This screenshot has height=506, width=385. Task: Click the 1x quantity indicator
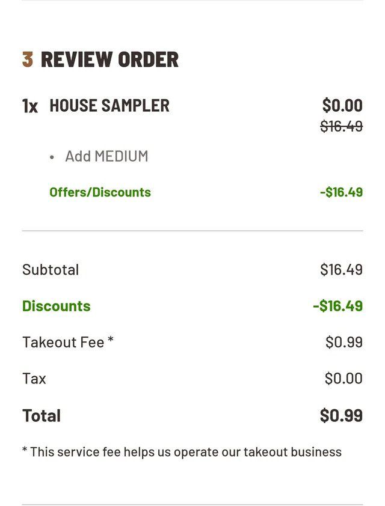point(29,106)
